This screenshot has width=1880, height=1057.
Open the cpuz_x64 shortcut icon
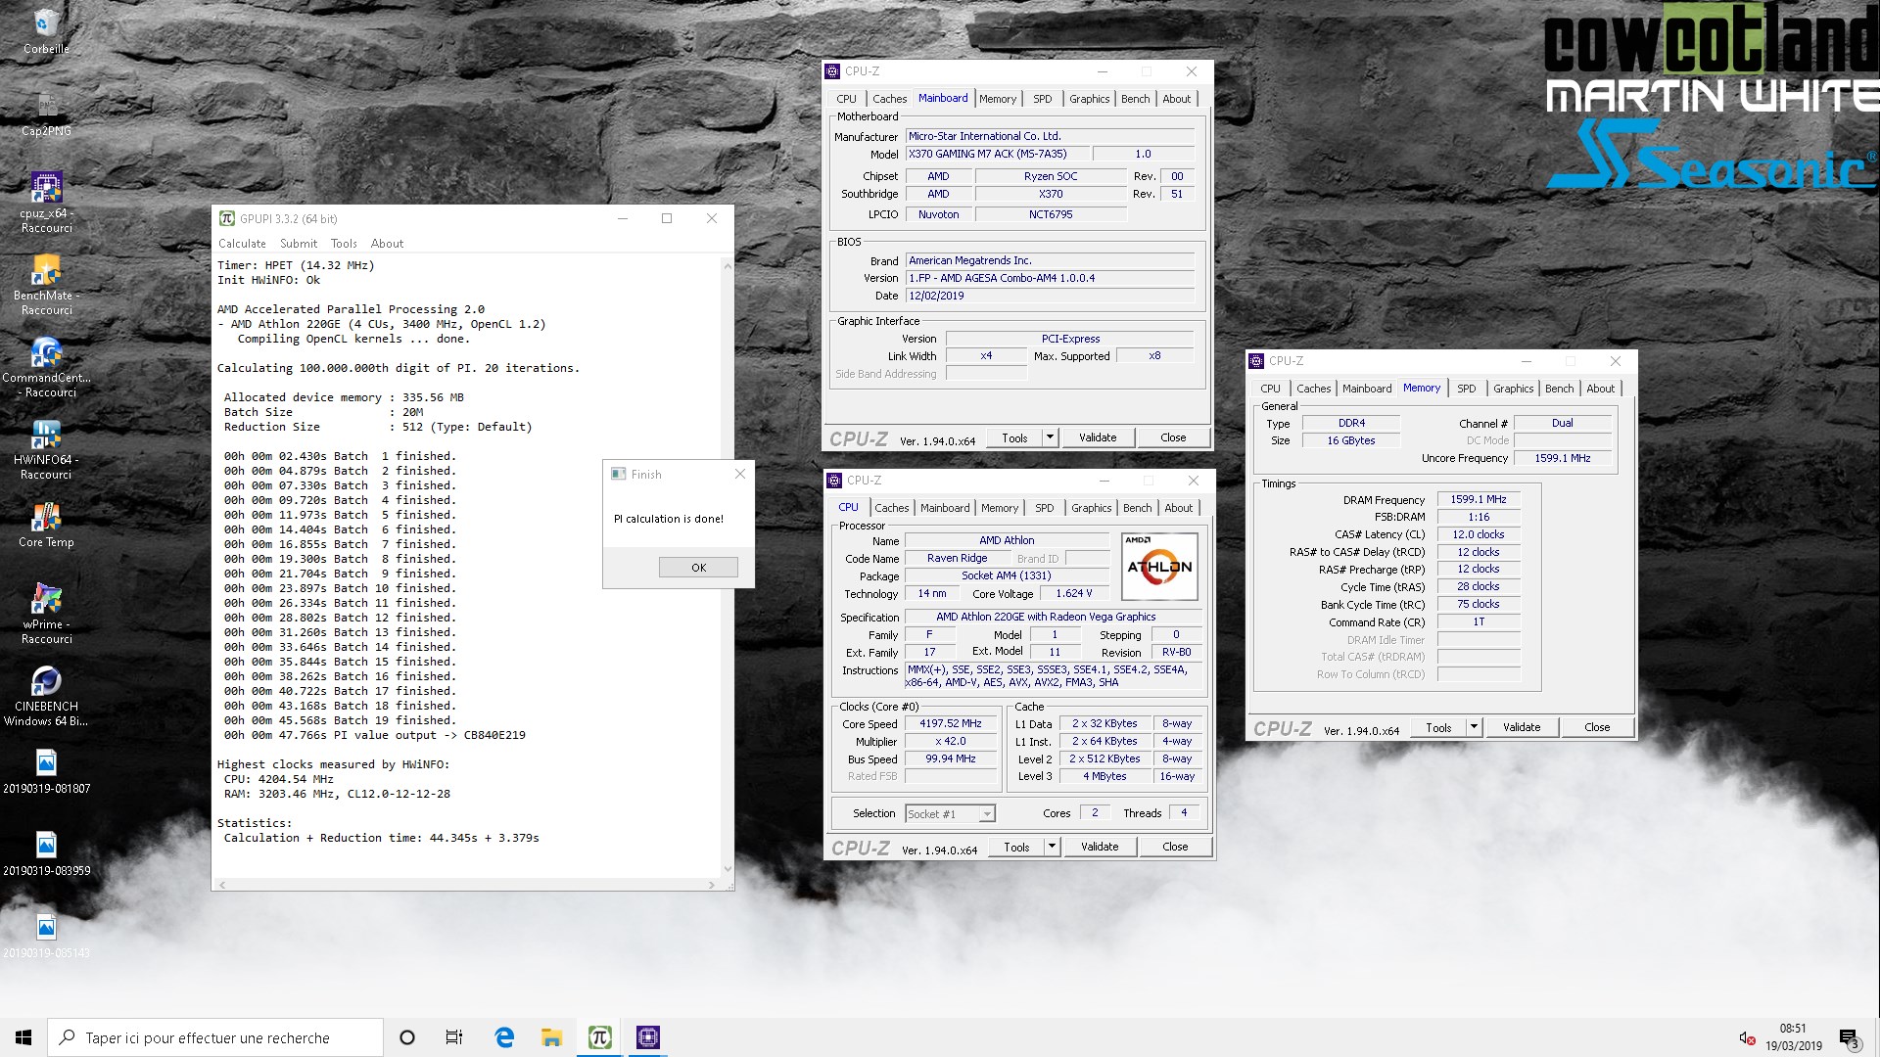46,203
